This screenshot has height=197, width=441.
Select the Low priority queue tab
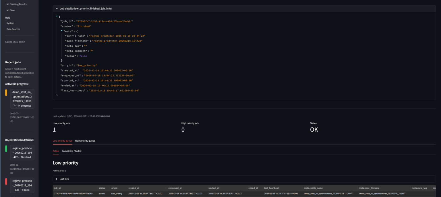[x=62, y=141]
